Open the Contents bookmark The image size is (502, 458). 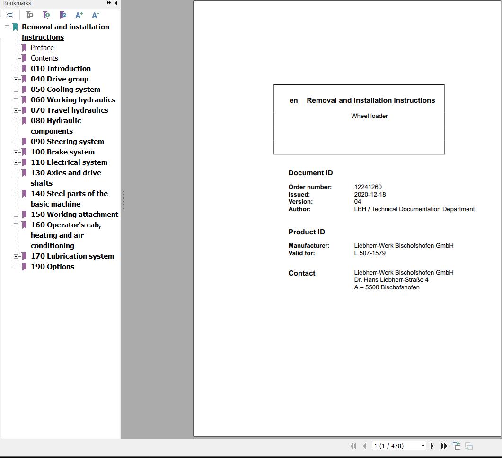tap(44, 58)
